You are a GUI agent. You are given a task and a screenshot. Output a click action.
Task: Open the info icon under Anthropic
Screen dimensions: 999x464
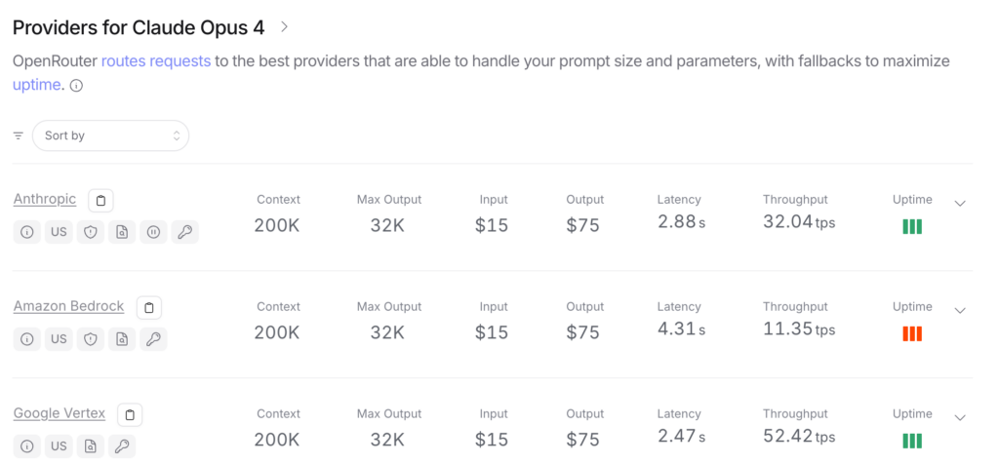tap(26, 232)
